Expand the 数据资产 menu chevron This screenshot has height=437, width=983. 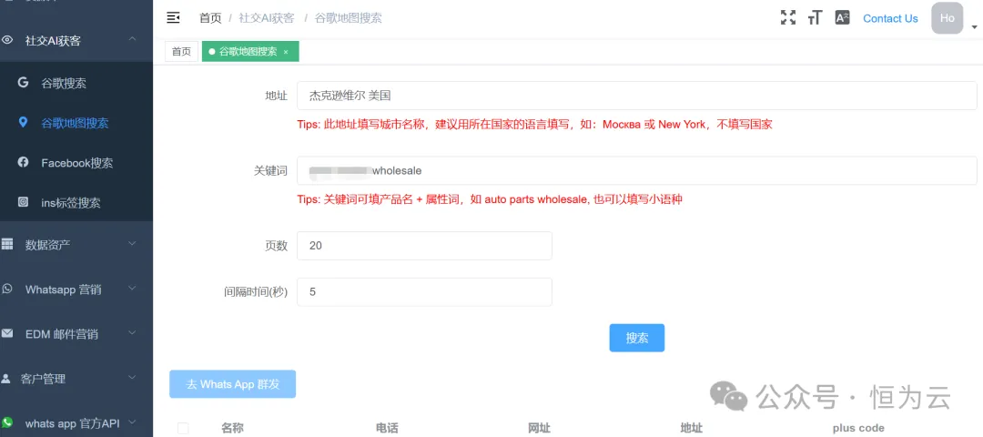(132, 243)
